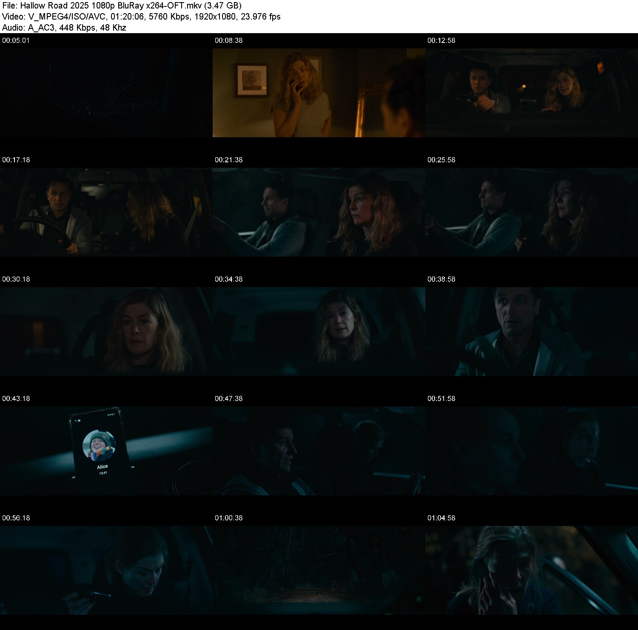Viewport: 638px width, 630px height.
Task: Click the timestamp label '00:05:01'
Action: pyautogui.click(x=16, y=40)
